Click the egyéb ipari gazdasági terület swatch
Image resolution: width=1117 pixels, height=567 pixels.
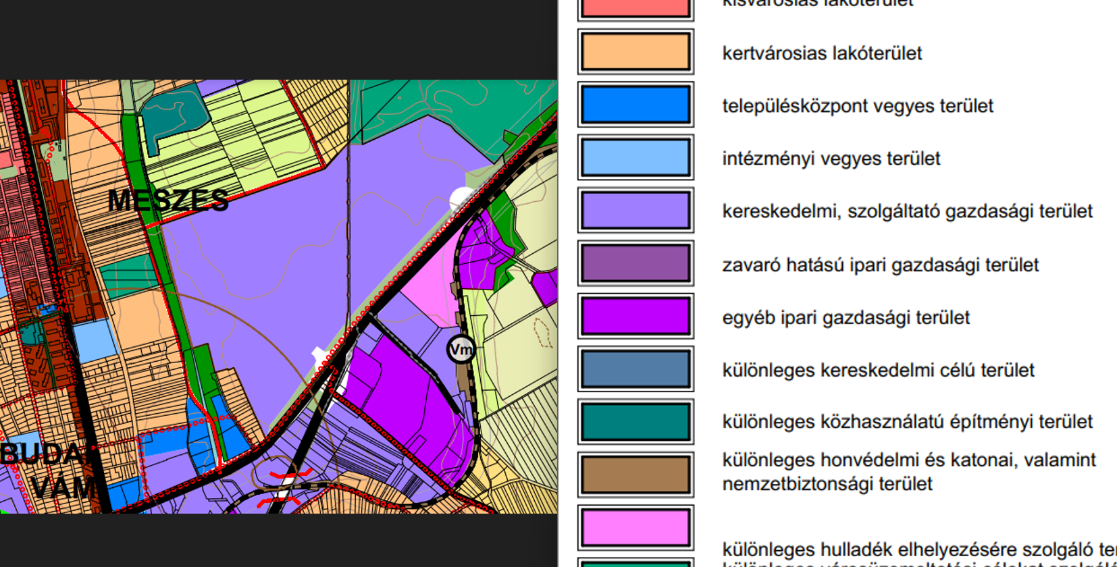(x=635, y=316)
